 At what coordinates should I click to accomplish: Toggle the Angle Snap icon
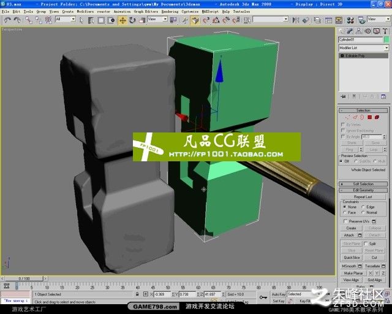(216, 20)
